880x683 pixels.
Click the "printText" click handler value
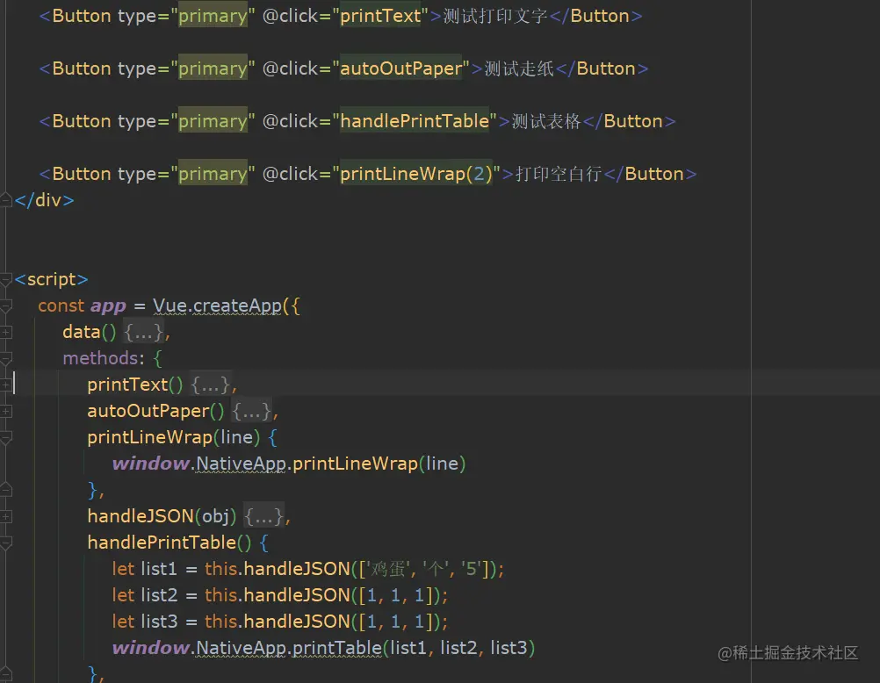tap(380, 16)
